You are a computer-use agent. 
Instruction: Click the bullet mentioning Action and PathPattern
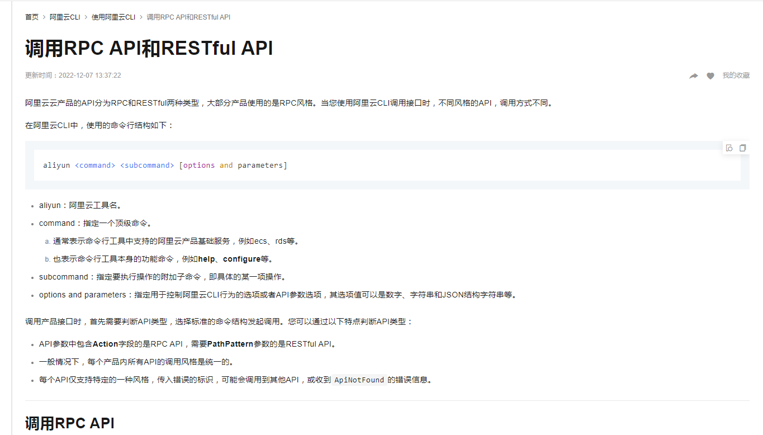[188, 344]
